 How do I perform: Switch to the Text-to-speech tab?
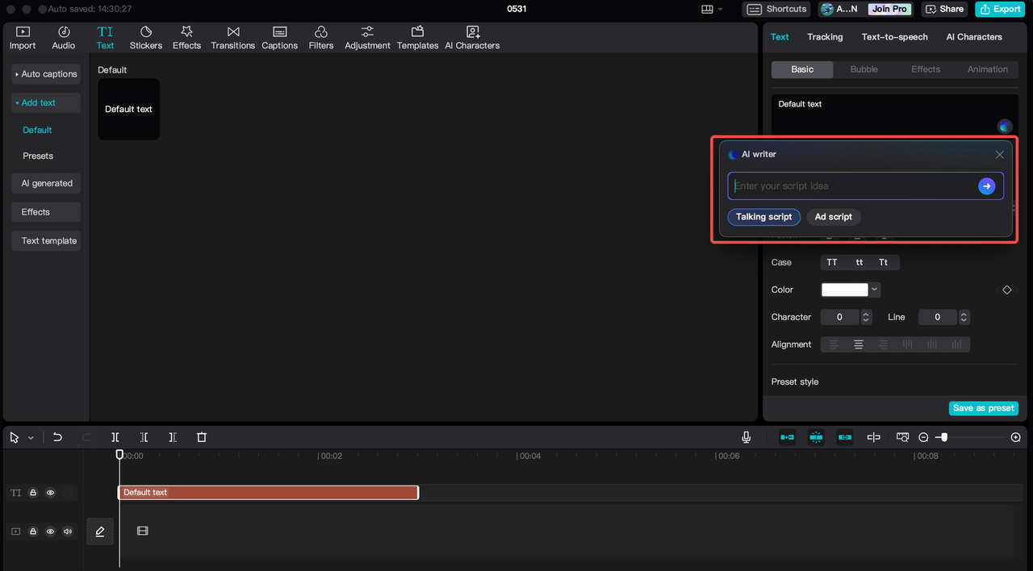point(894,37)
